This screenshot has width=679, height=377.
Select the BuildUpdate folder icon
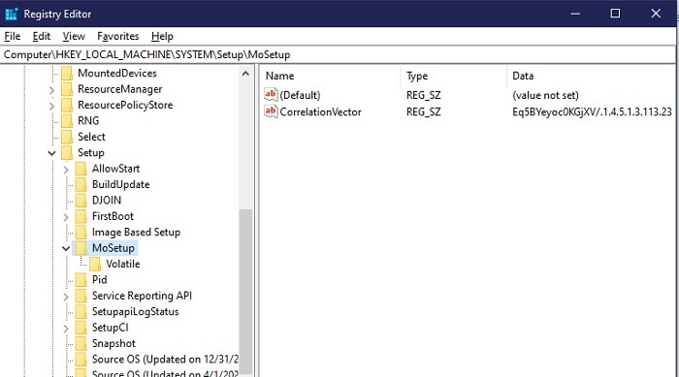point(81,184)
